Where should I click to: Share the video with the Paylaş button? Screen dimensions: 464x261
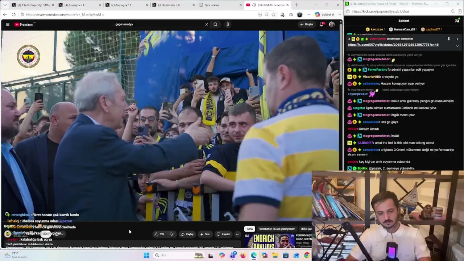tap(187, 234)
